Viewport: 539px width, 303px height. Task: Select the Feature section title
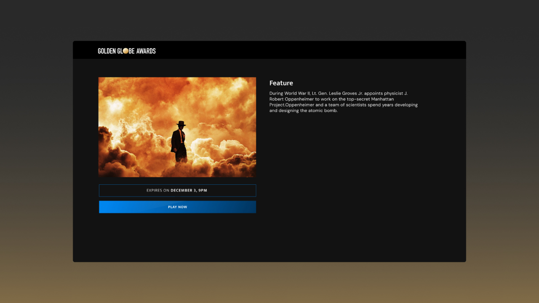(x=281, y=83)
